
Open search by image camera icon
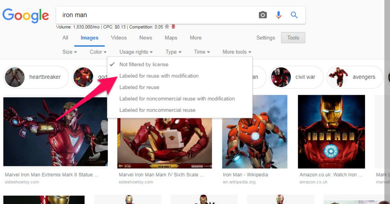263,15
